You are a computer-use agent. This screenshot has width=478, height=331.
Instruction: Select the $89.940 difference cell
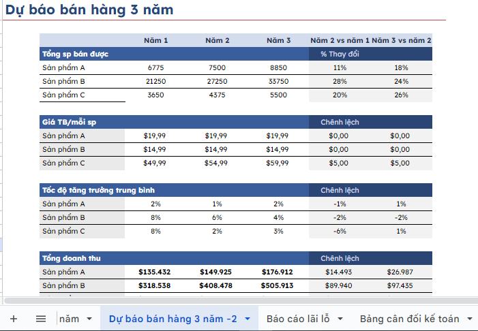[x=340, y=285]
